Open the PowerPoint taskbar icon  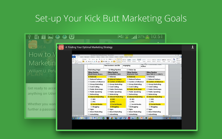(x=142, y=118)
